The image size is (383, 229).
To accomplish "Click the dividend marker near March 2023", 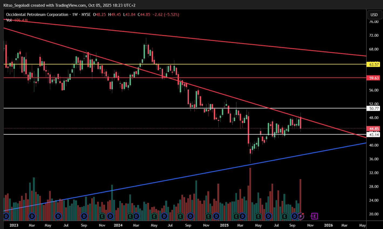I will click(x=32, y=216).
